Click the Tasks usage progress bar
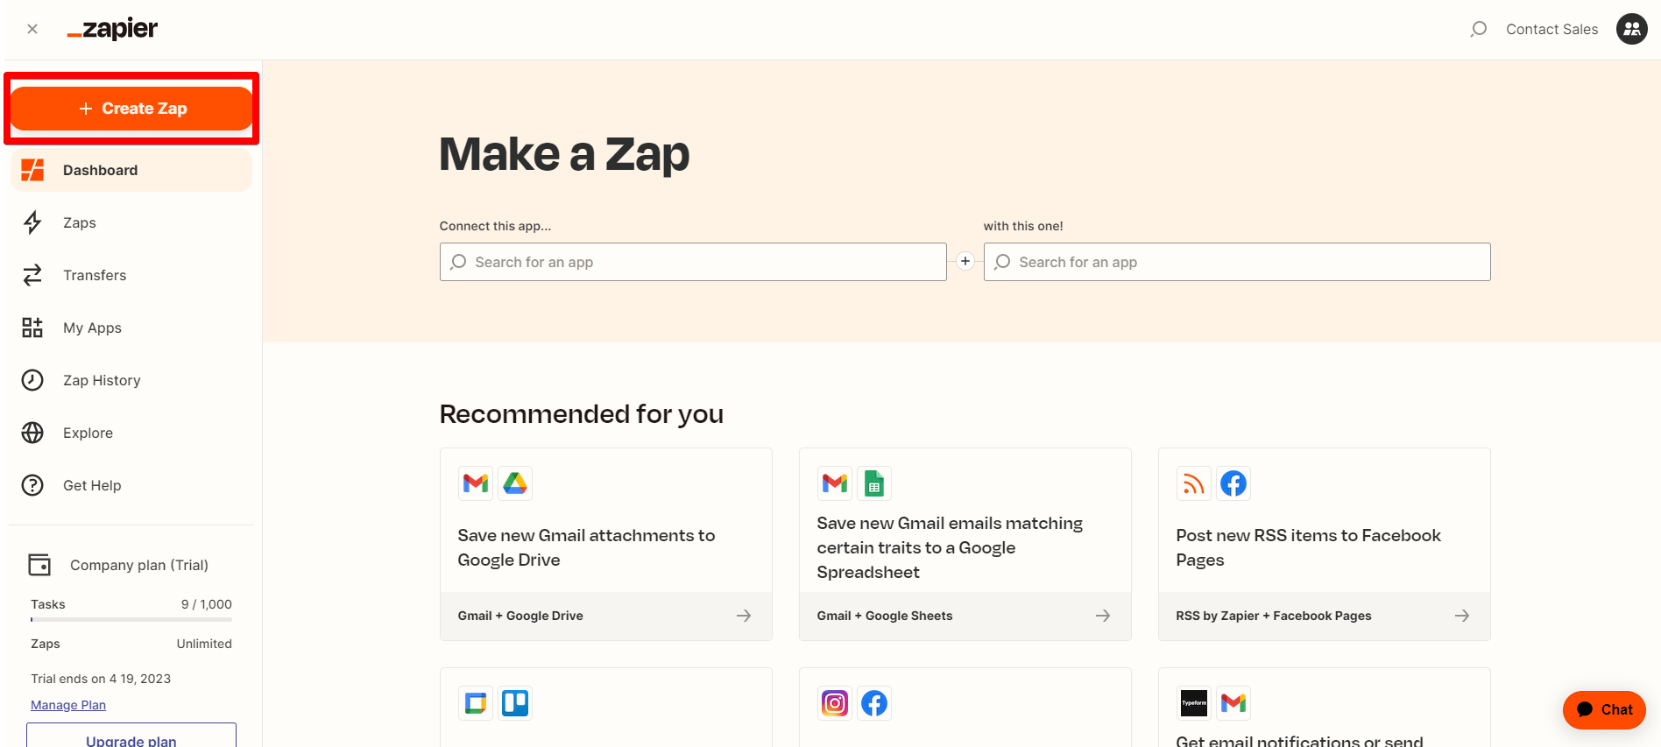Image resolution: width=1661 pixels, height=747 pixels. tap(131, 621)
